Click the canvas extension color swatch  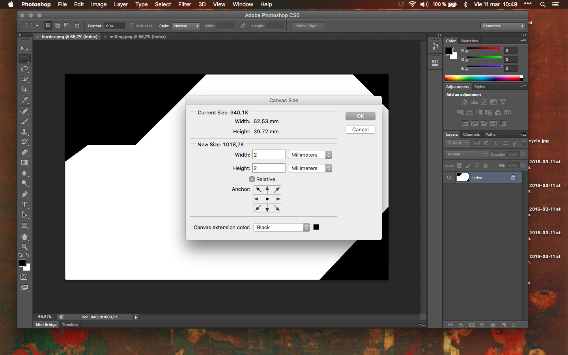316,227
